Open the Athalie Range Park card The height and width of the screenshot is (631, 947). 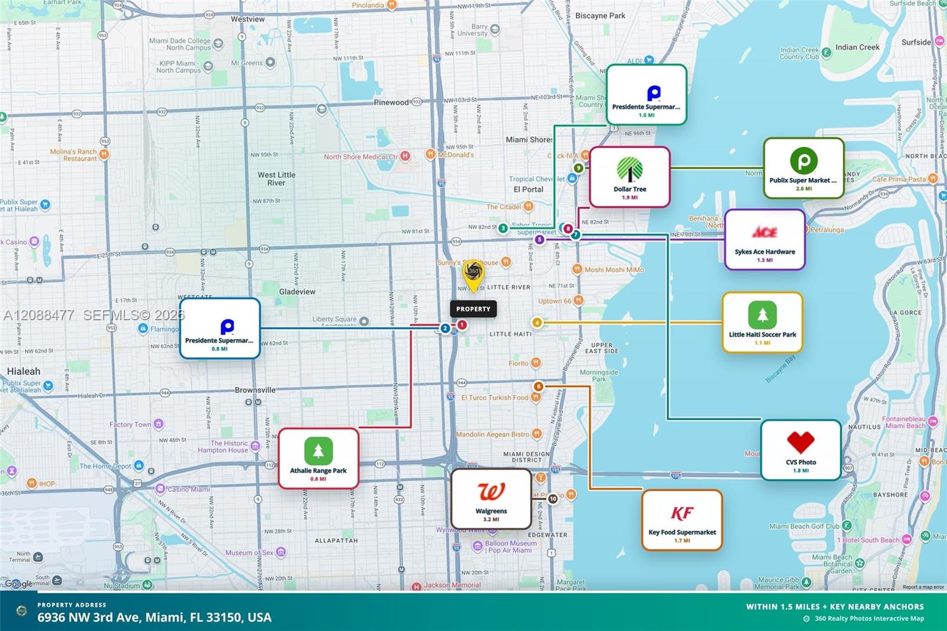pos(318,459)
